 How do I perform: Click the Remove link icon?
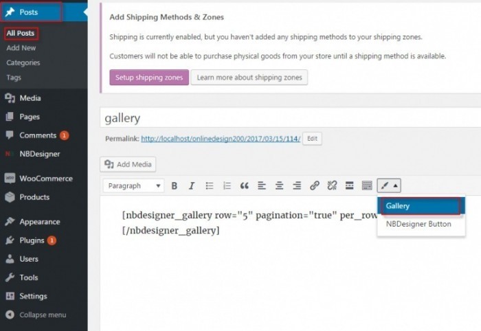(332, 185)
